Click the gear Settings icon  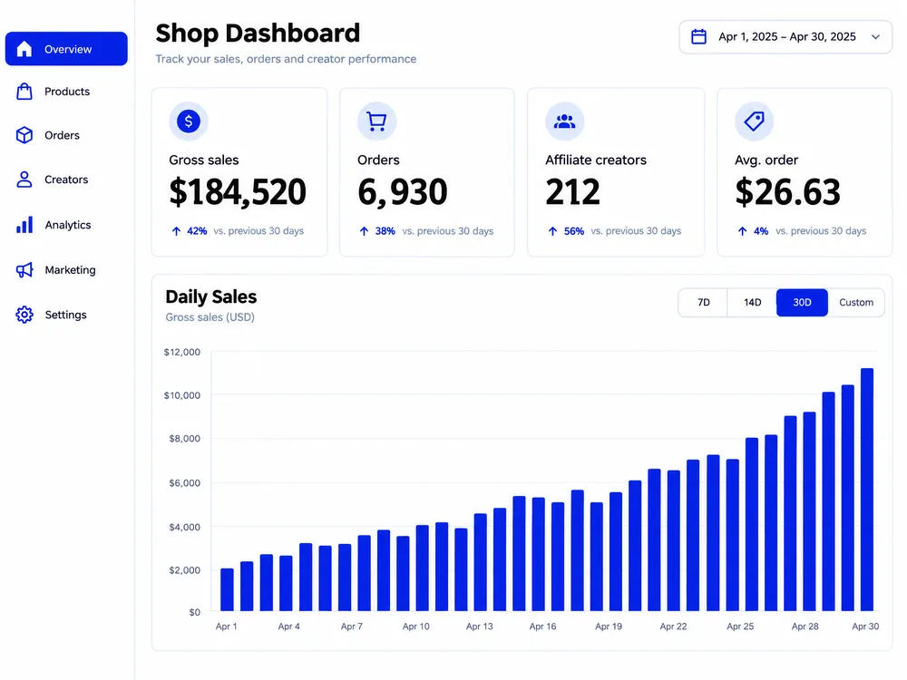coord(24,315)
